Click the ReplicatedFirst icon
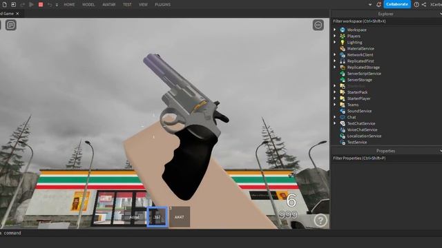 343,61
